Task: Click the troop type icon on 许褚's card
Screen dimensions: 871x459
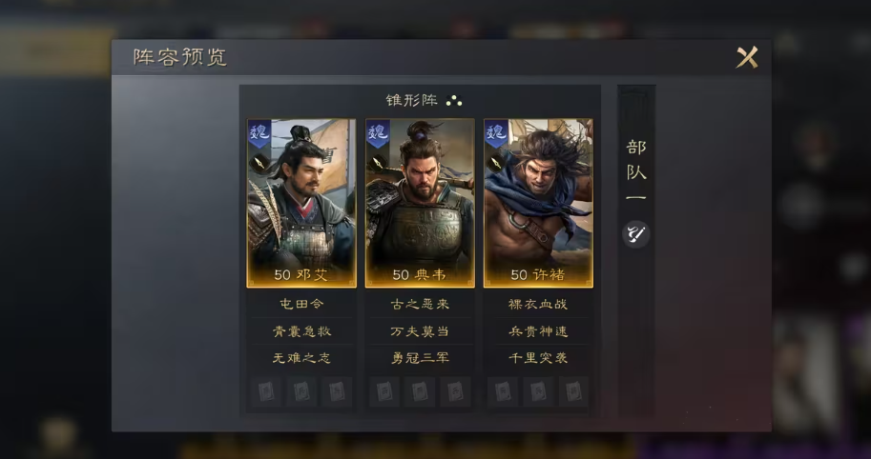Action: tap(496, 164)
